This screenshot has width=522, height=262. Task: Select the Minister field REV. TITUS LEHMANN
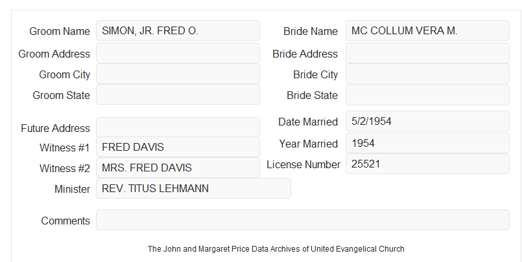point(193,188)
